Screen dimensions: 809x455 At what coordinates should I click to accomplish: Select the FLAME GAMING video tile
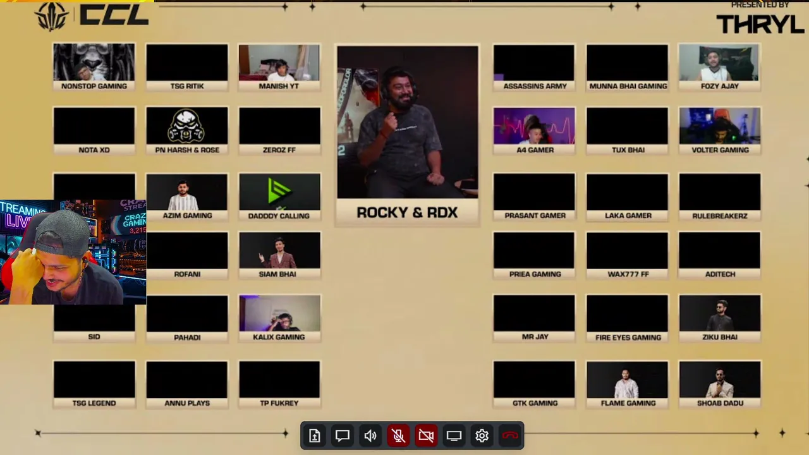pos(628,384)
